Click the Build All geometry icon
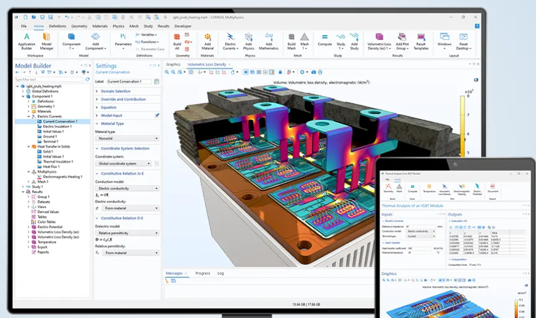The image size is (536, 318). pos(177,40)
